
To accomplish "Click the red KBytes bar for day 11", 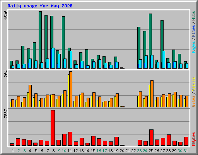I will tap(70, 139).
